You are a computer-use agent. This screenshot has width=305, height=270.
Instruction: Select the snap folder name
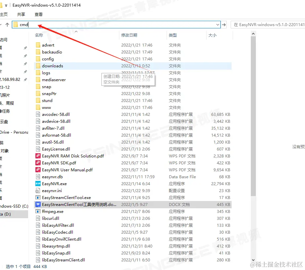[47, 86]
